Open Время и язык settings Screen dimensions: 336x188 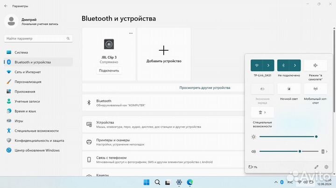(x=38, y=111)
